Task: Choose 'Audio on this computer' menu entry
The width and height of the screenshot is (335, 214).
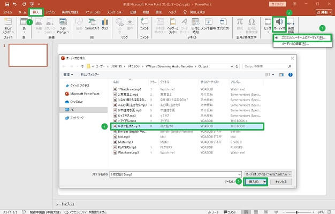Action: pos(302,38)
